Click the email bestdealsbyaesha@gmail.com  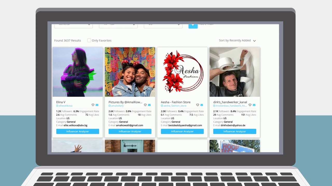(x=185, y=125)
